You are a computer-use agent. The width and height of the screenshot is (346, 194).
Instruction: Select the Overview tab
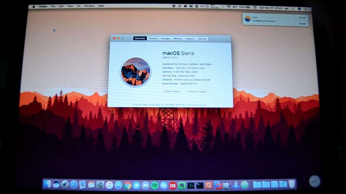coord(140,39)
